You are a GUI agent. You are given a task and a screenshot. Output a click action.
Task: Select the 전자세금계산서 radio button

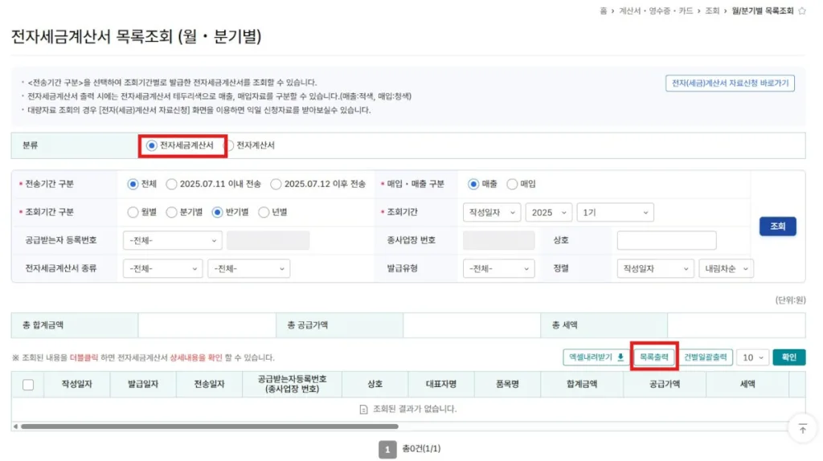[151, 145]
